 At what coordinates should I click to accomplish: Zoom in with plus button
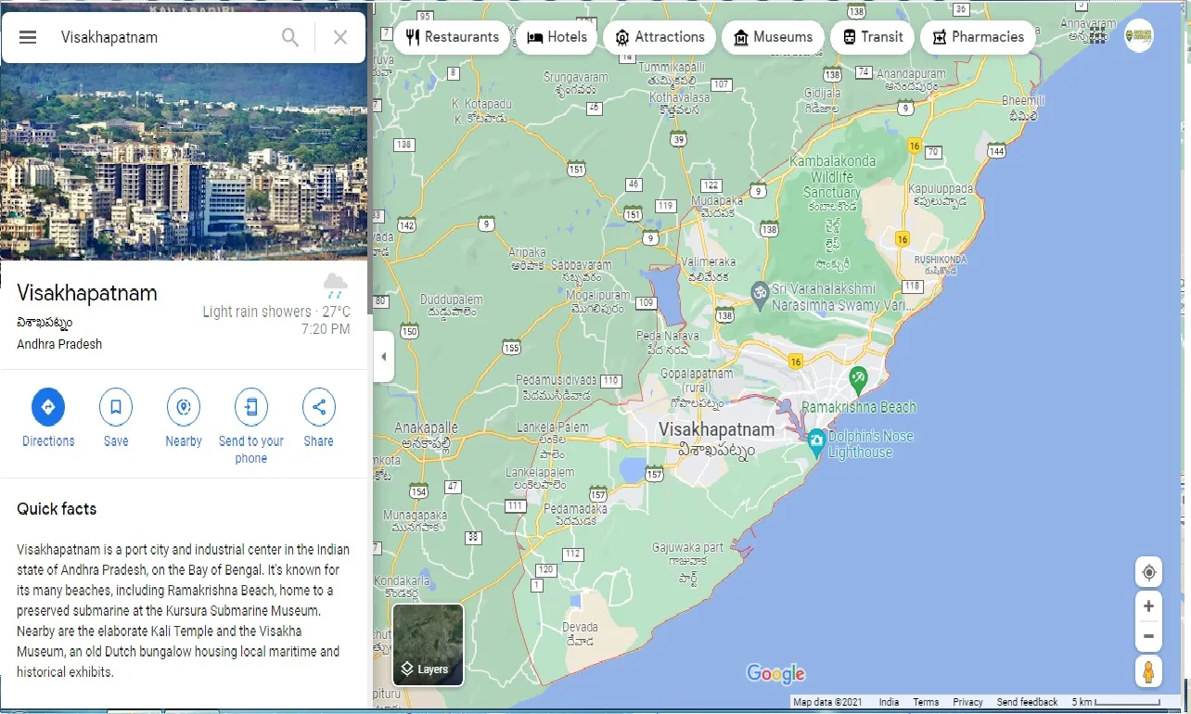tap(1148, 606)
